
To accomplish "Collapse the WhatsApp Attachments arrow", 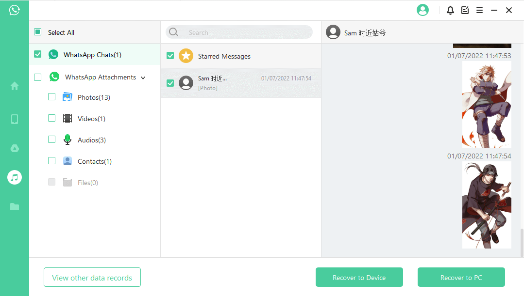I will [143, 78].
